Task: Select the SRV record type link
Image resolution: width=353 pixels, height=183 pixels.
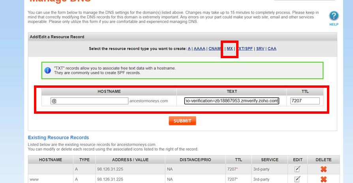Action: [260, 49]
